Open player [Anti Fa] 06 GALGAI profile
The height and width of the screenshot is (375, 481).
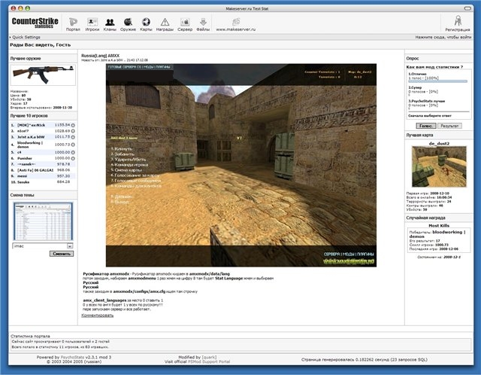coord(35,170)
